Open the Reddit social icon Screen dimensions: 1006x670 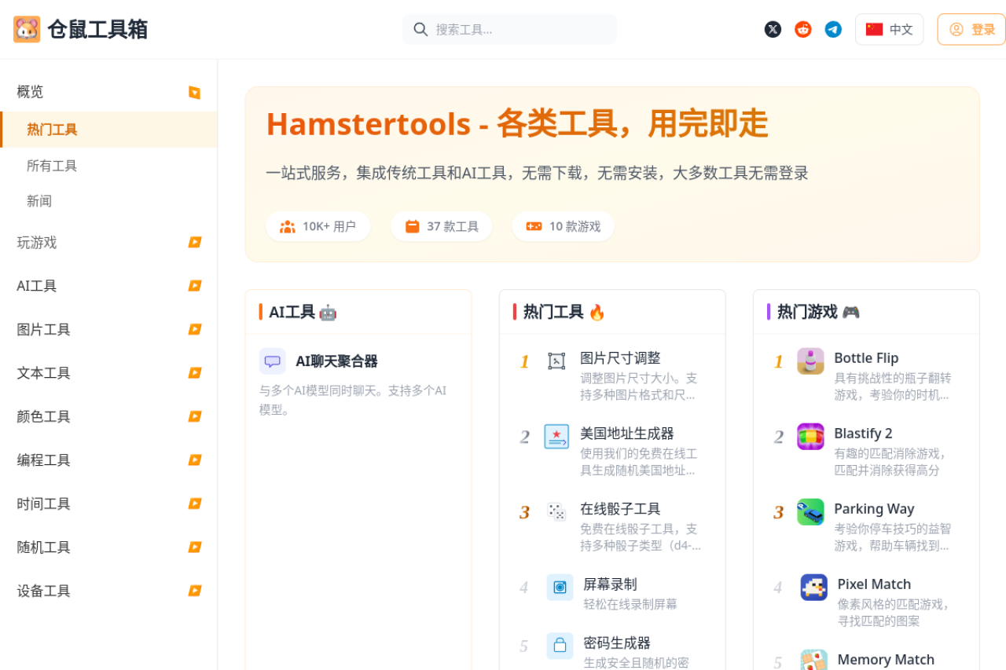pos(802,29)
